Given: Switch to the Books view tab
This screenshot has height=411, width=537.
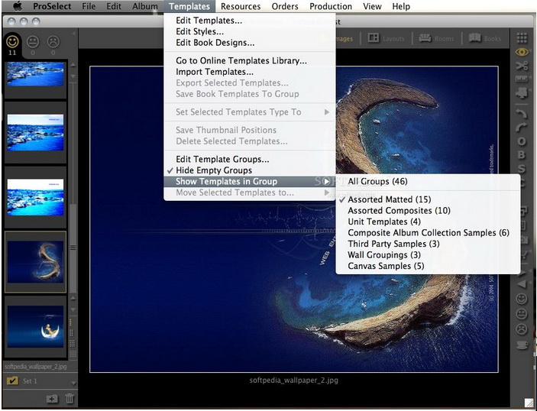Looking at the screenshot, I should pyautogui.click(x=485, y=38).
